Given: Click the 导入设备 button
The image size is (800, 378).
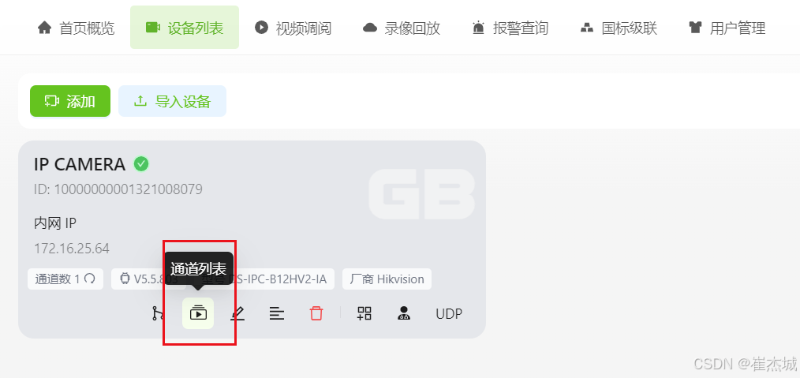Looking at the screenshot, I should (x=173, y=101).
